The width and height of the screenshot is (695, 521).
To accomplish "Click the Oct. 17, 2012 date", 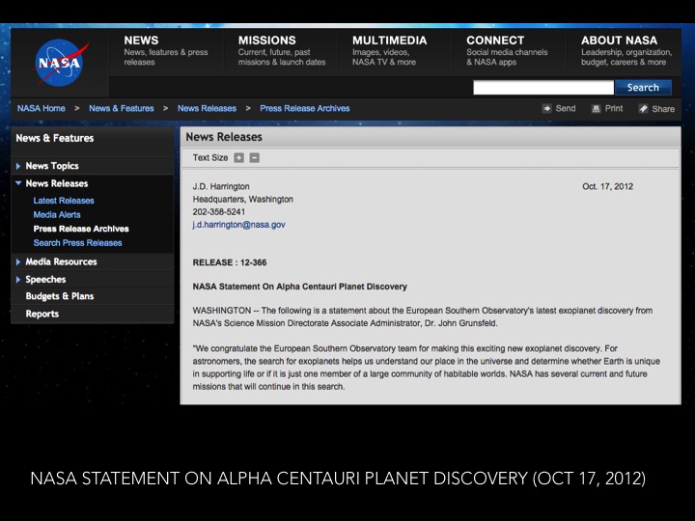I will tap(608, 186).
